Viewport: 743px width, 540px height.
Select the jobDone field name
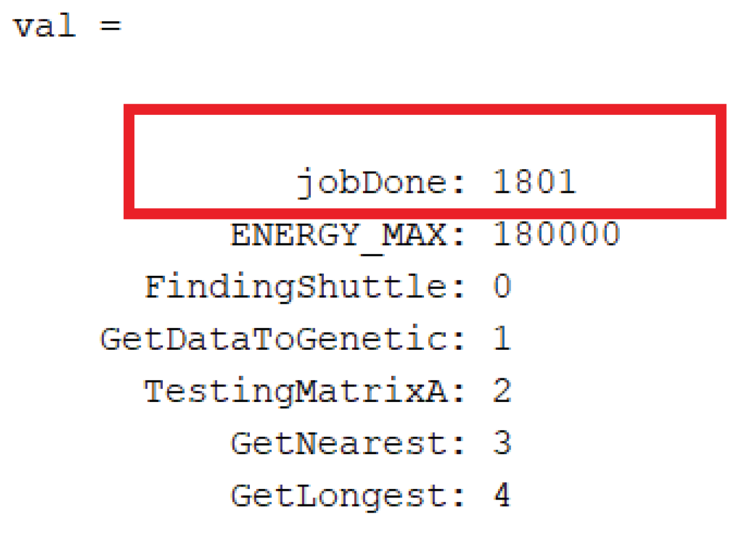pyautogui.click(x=372, y=183)
